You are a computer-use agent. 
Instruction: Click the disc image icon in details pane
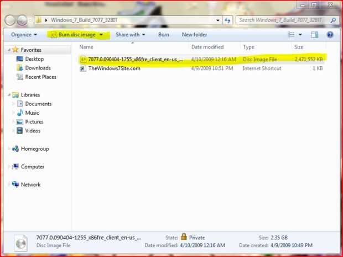(x=21, y=243)
